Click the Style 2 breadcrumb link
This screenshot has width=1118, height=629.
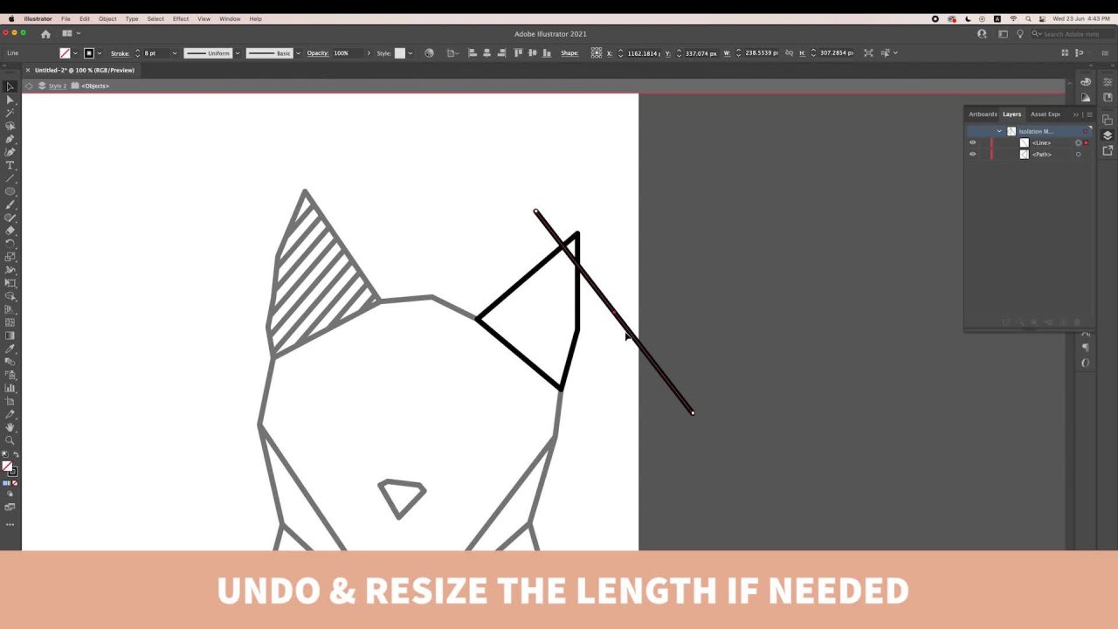[58, 86]
